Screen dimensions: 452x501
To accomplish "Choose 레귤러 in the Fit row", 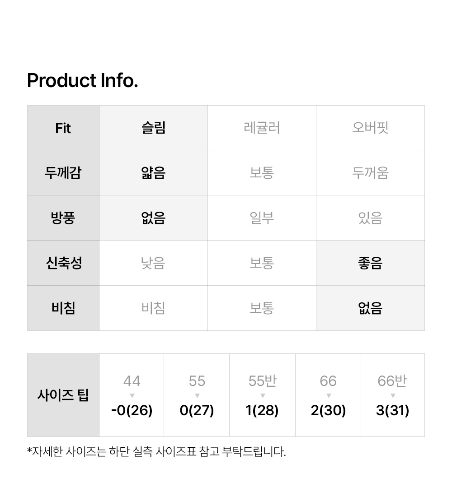I will (x=262, y=128).
